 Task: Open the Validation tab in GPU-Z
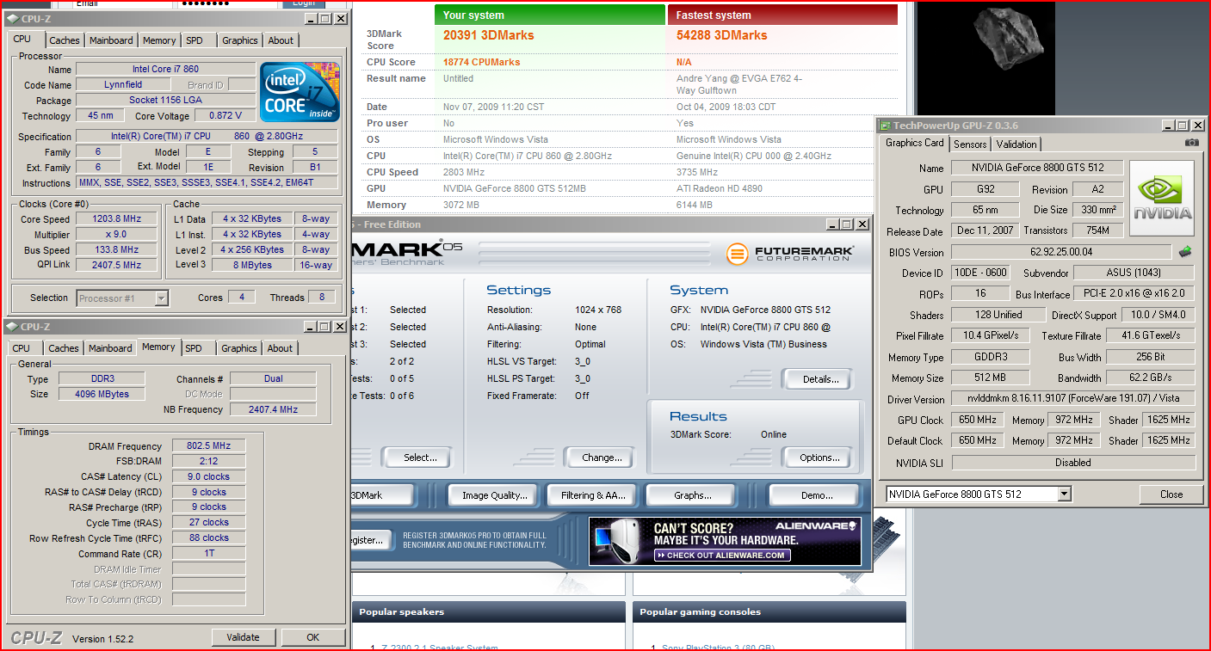pyautogui.click(x=1016, y=144)
